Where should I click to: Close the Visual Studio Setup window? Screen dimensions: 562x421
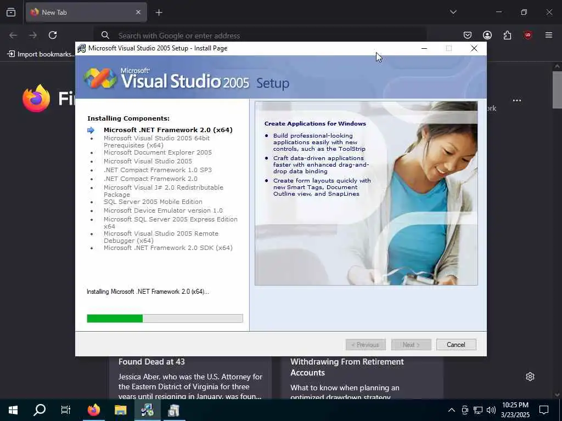(x=474, y=48)
